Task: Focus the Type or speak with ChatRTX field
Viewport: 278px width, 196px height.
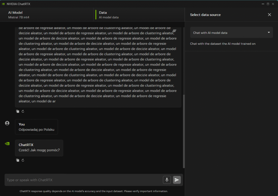Action: point(83,180)
